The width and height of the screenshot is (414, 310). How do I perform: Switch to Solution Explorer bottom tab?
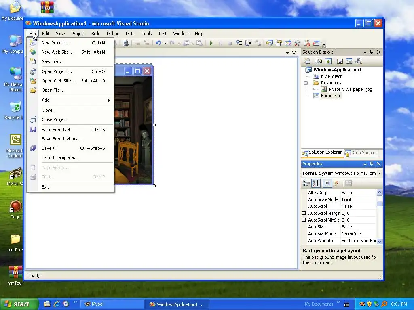click(322, 153)
